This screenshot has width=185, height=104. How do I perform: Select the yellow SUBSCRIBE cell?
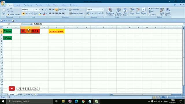(x=56, y=31)
